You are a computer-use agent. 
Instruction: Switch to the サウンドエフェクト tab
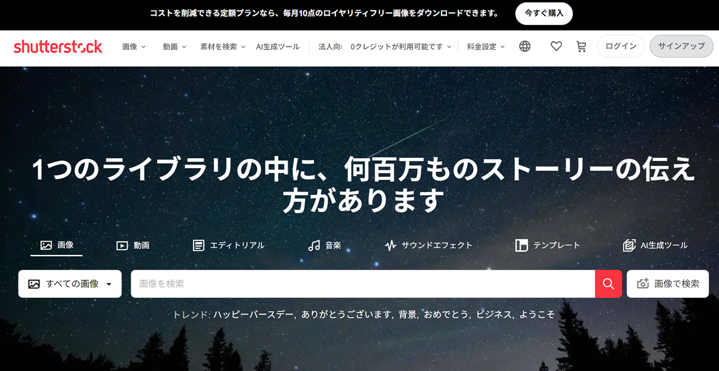[428, 245]
